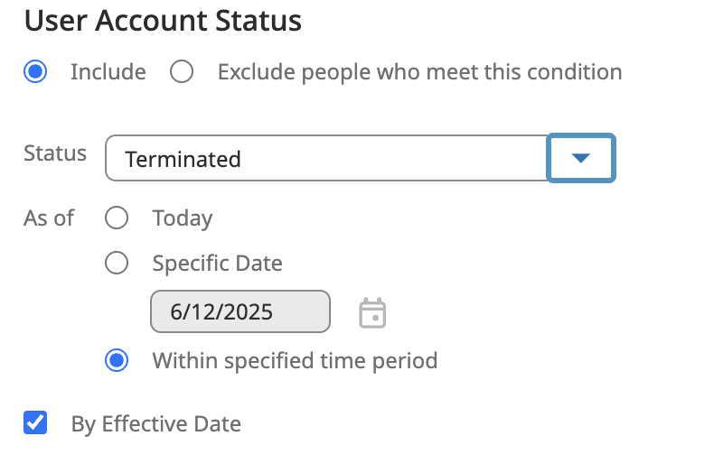The width and height of the screenshot is (714, 473).
Task: Select the Within specified time period radio
Action: 117,361
